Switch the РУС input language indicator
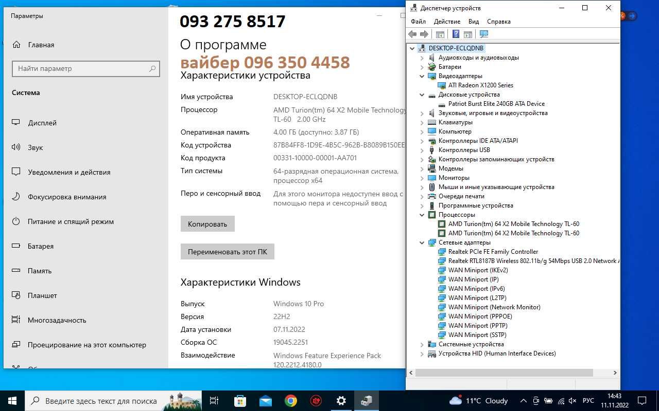 click(x=588, y=401)
